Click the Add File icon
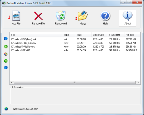The image size is (144, 115). click(16, 16)
